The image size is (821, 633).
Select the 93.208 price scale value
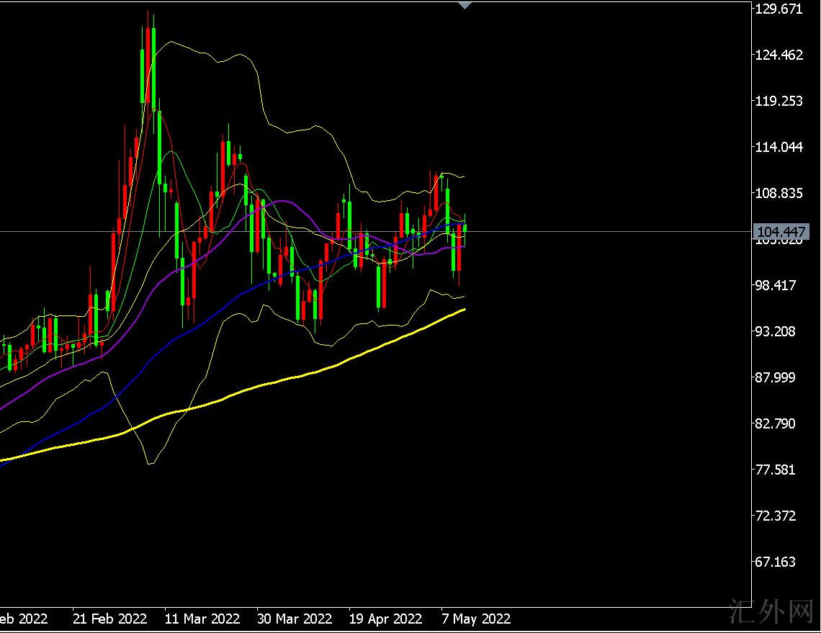click(776, 331)
